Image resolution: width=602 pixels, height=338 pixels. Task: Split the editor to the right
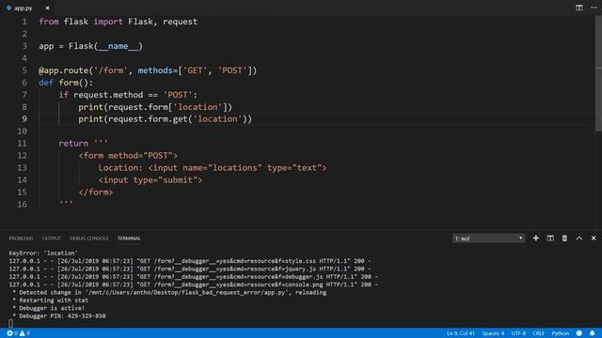pyautogui.click(x=579, y=8)
